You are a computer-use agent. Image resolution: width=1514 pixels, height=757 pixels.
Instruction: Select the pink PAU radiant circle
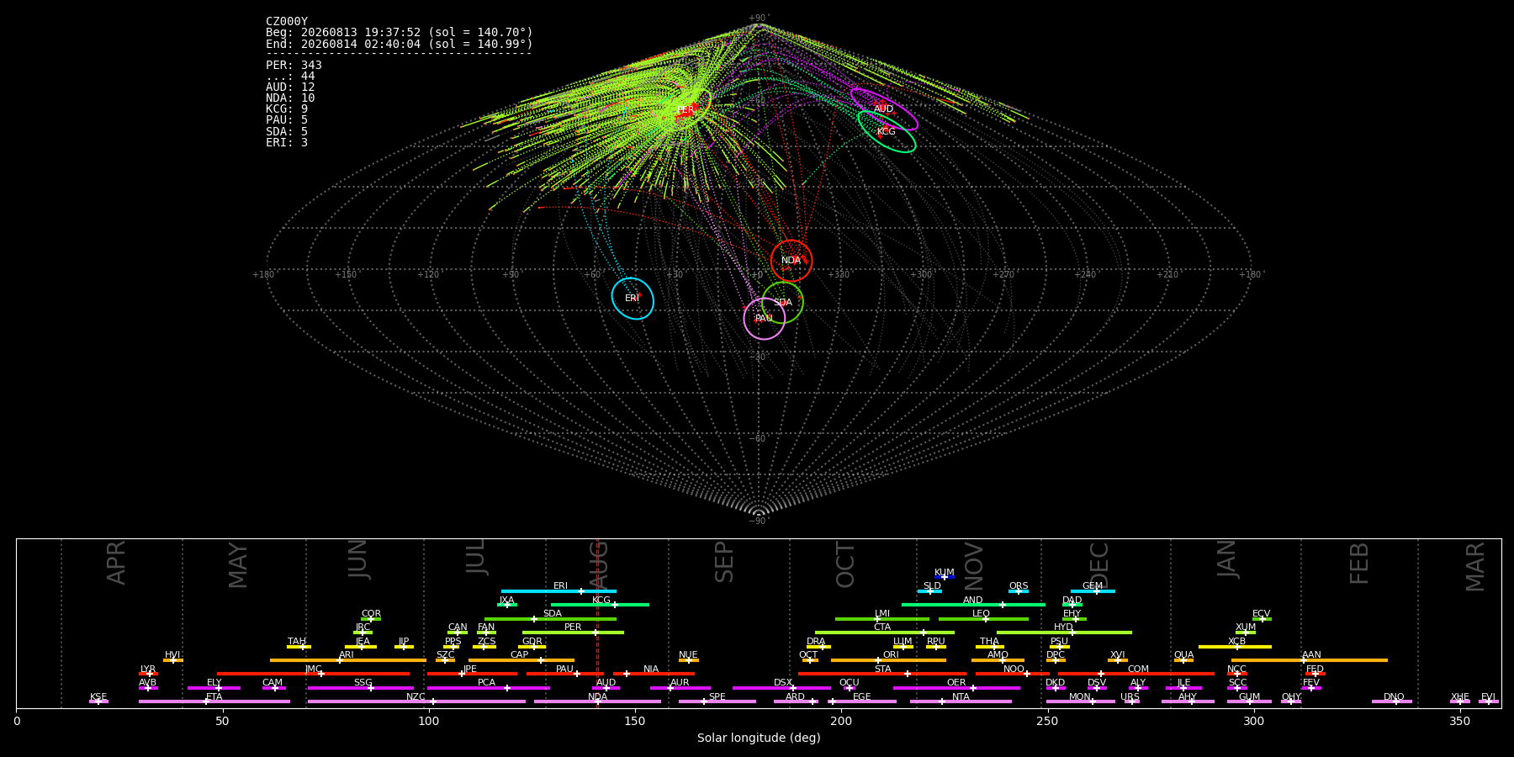[765, 319]
